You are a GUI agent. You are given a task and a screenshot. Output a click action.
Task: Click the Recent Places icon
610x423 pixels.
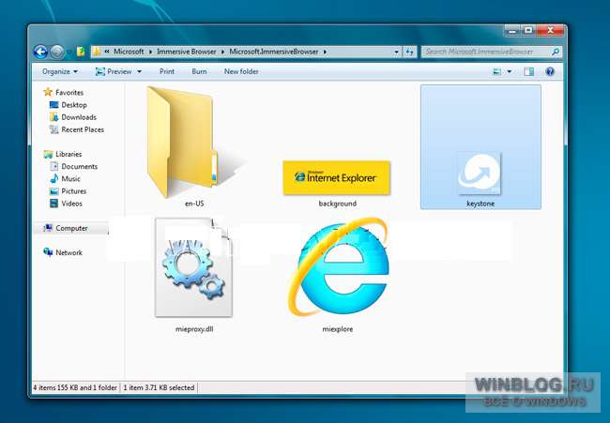(54, 129)
